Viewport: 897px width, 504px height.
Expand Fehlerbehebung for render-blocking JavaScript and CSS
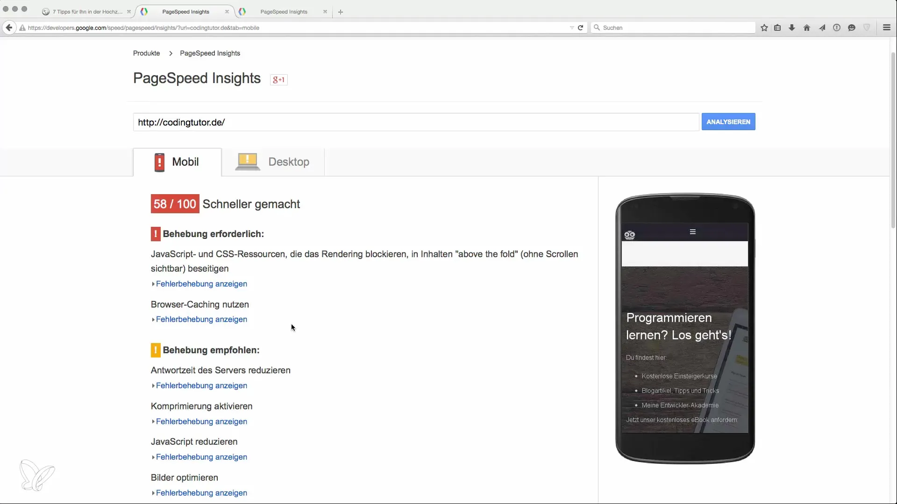(x=201, y=284)
